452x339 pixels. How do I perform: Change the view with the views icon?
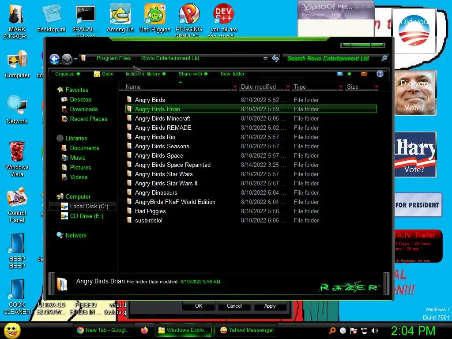coord(340,74)
